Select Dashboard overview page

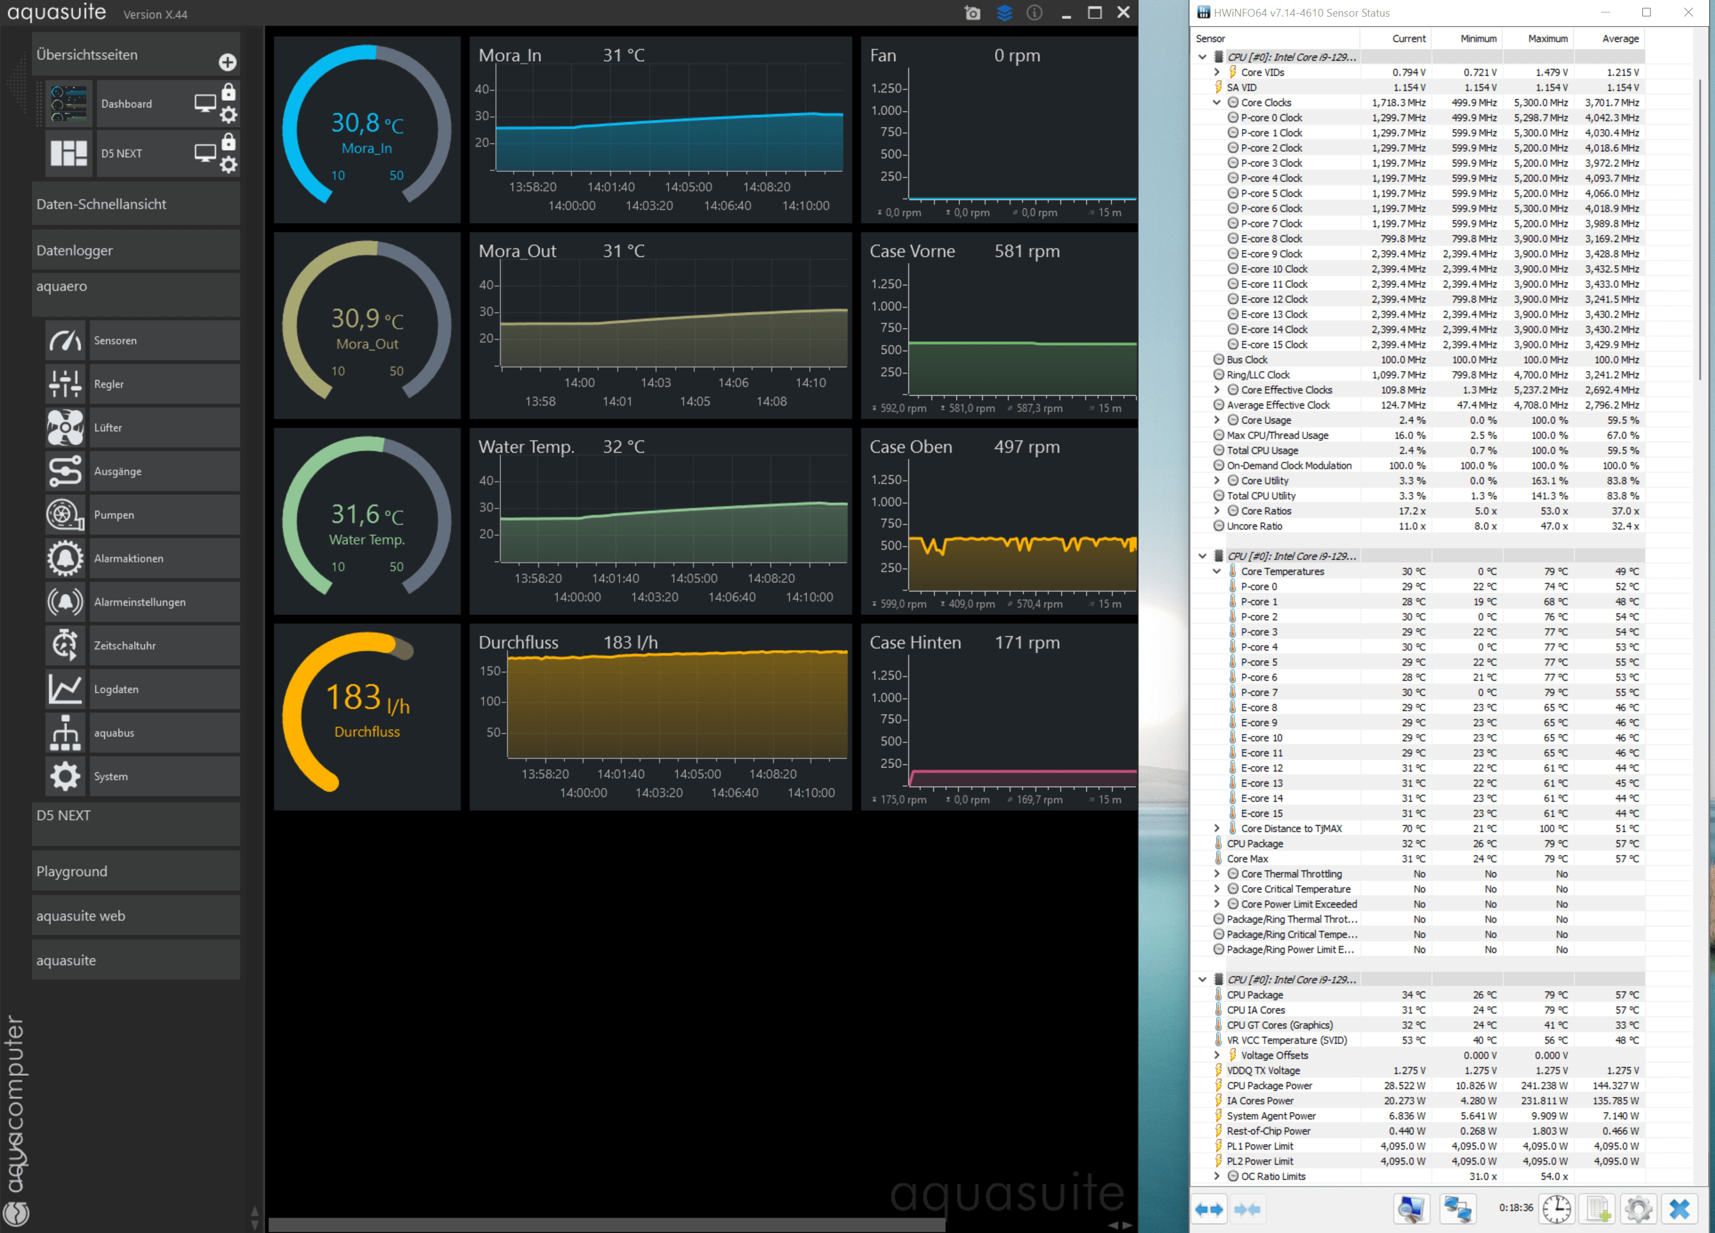[126, 103]
